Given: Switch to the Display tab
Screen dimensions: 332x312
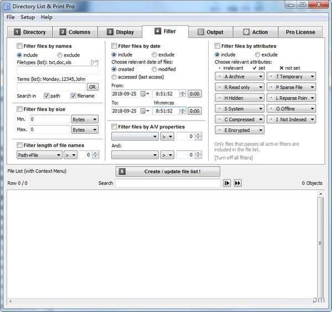Looking at the screenshot, I should coord(120,32).
